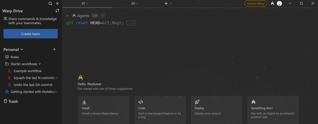Add a new tab with plus
The image size is (318, 124).
click(x=166, y=3)
